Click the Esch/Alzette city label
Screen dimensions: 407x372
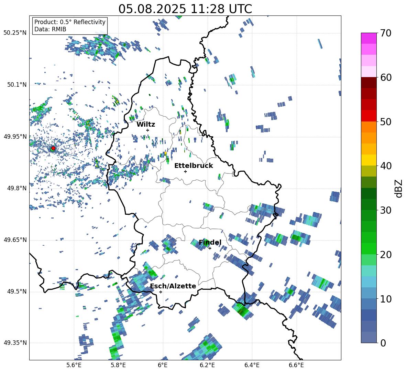click(x=173, y=286)
